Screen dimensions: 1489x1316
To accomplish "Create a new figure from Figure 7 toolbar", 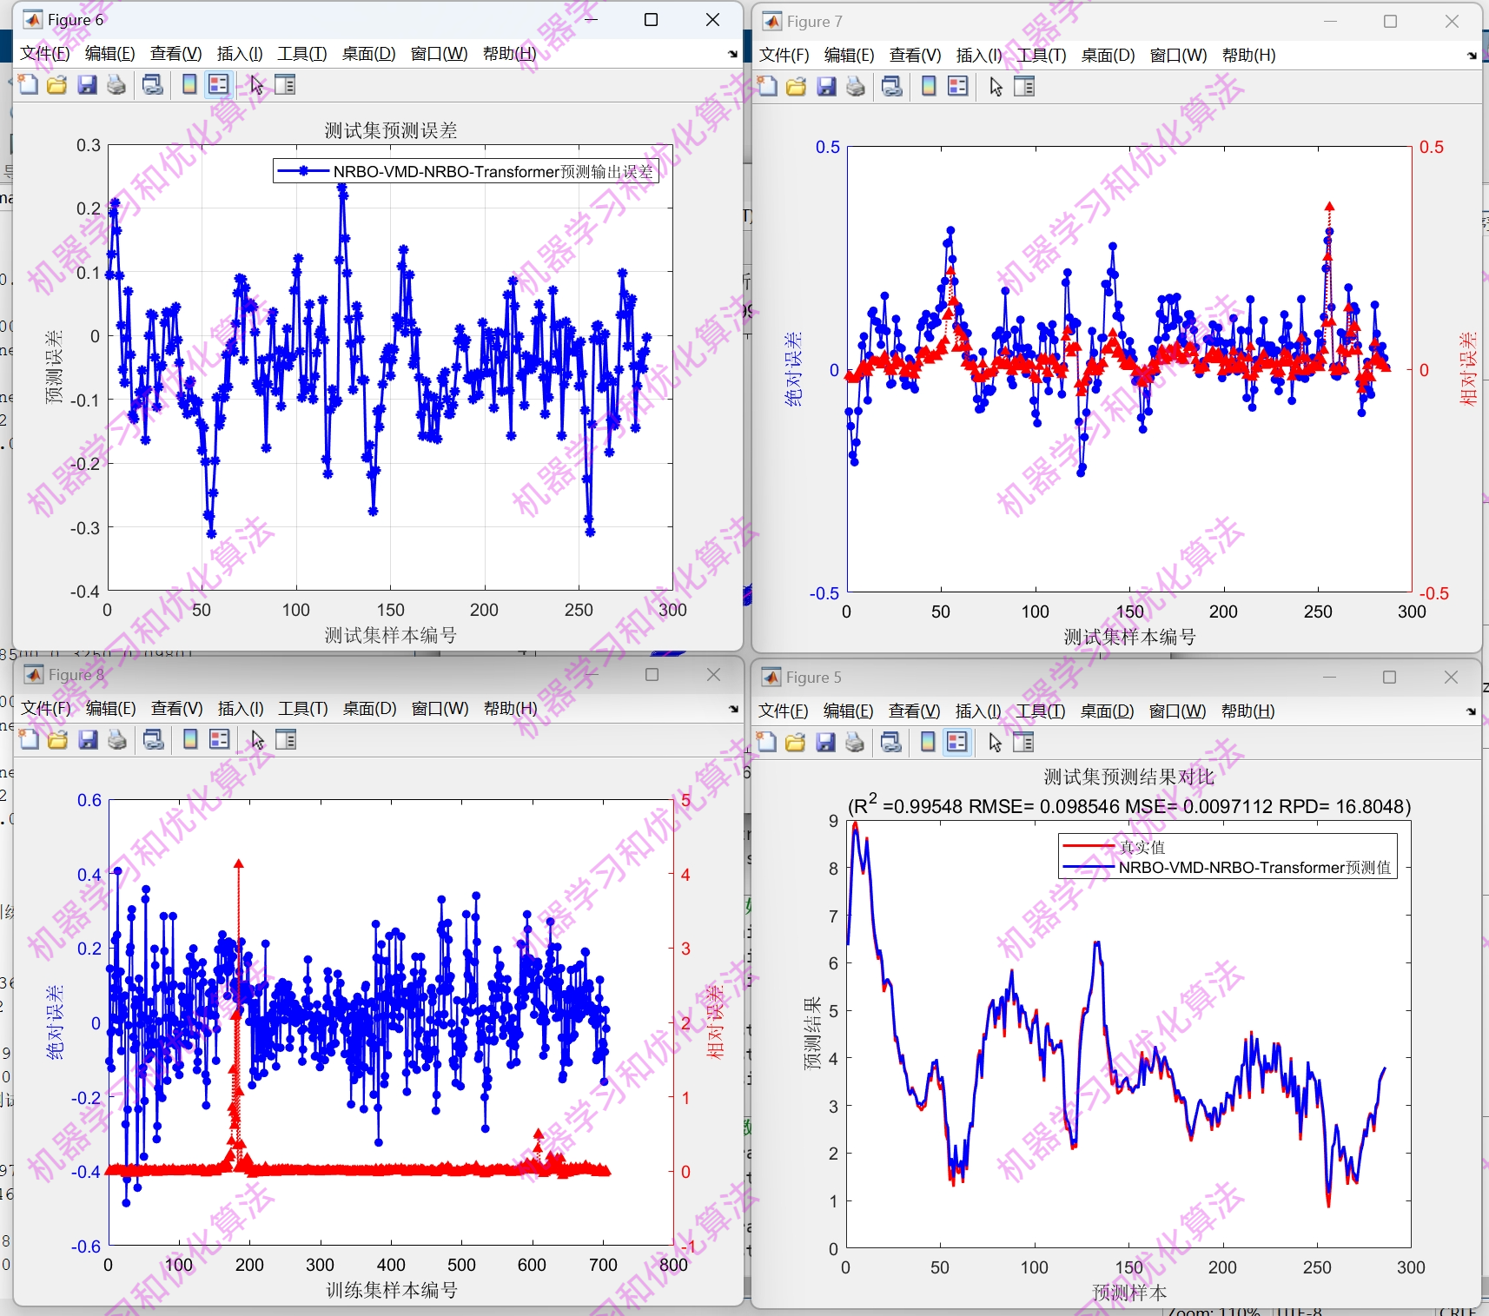I will tap(768, 86).
